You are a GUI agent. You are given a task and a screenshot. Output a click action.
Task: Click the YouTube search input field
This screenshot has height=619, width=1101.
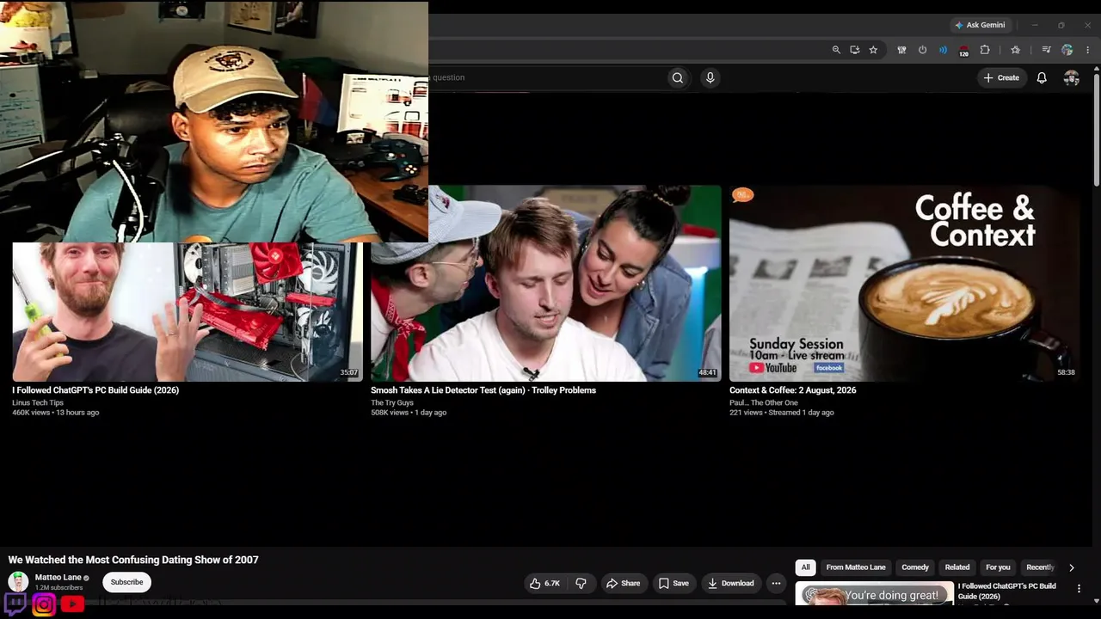547,78
